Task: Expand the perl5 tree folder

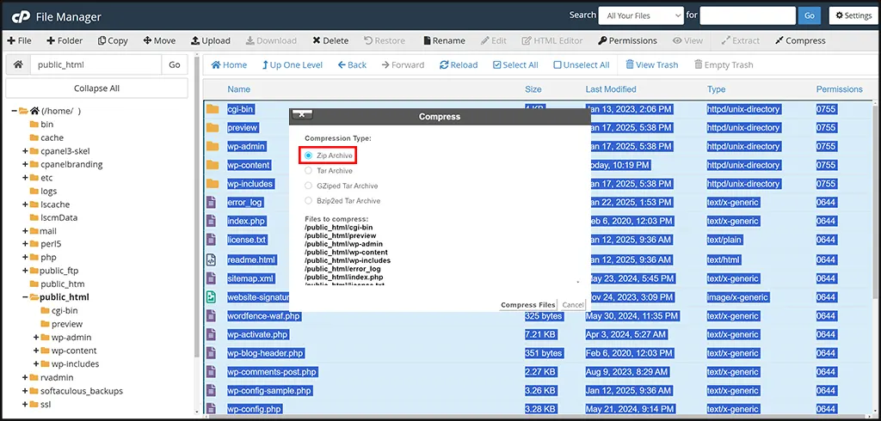Action: (x=25, y=244)
